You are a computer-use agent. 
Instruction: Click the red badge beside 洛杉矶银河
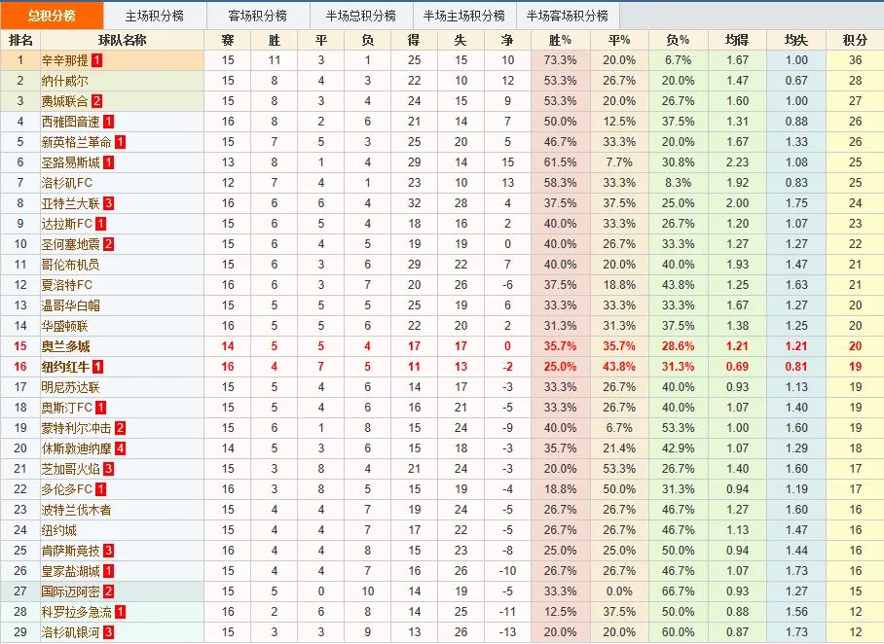(x=109, y=632)
